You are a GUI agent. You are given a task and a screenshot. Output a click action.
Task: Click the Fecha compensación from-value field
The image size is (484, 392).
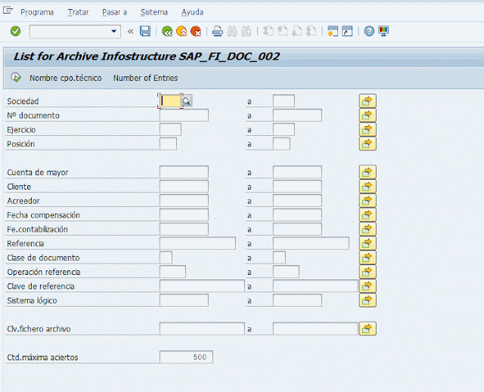click(184, 215)
